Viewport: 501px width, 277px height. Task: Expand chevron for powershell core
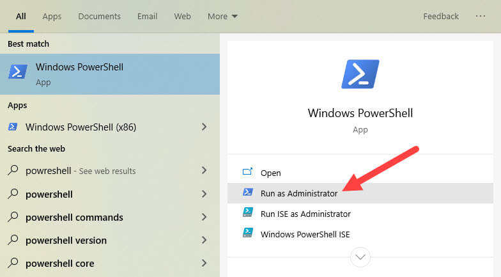point(204,263)
